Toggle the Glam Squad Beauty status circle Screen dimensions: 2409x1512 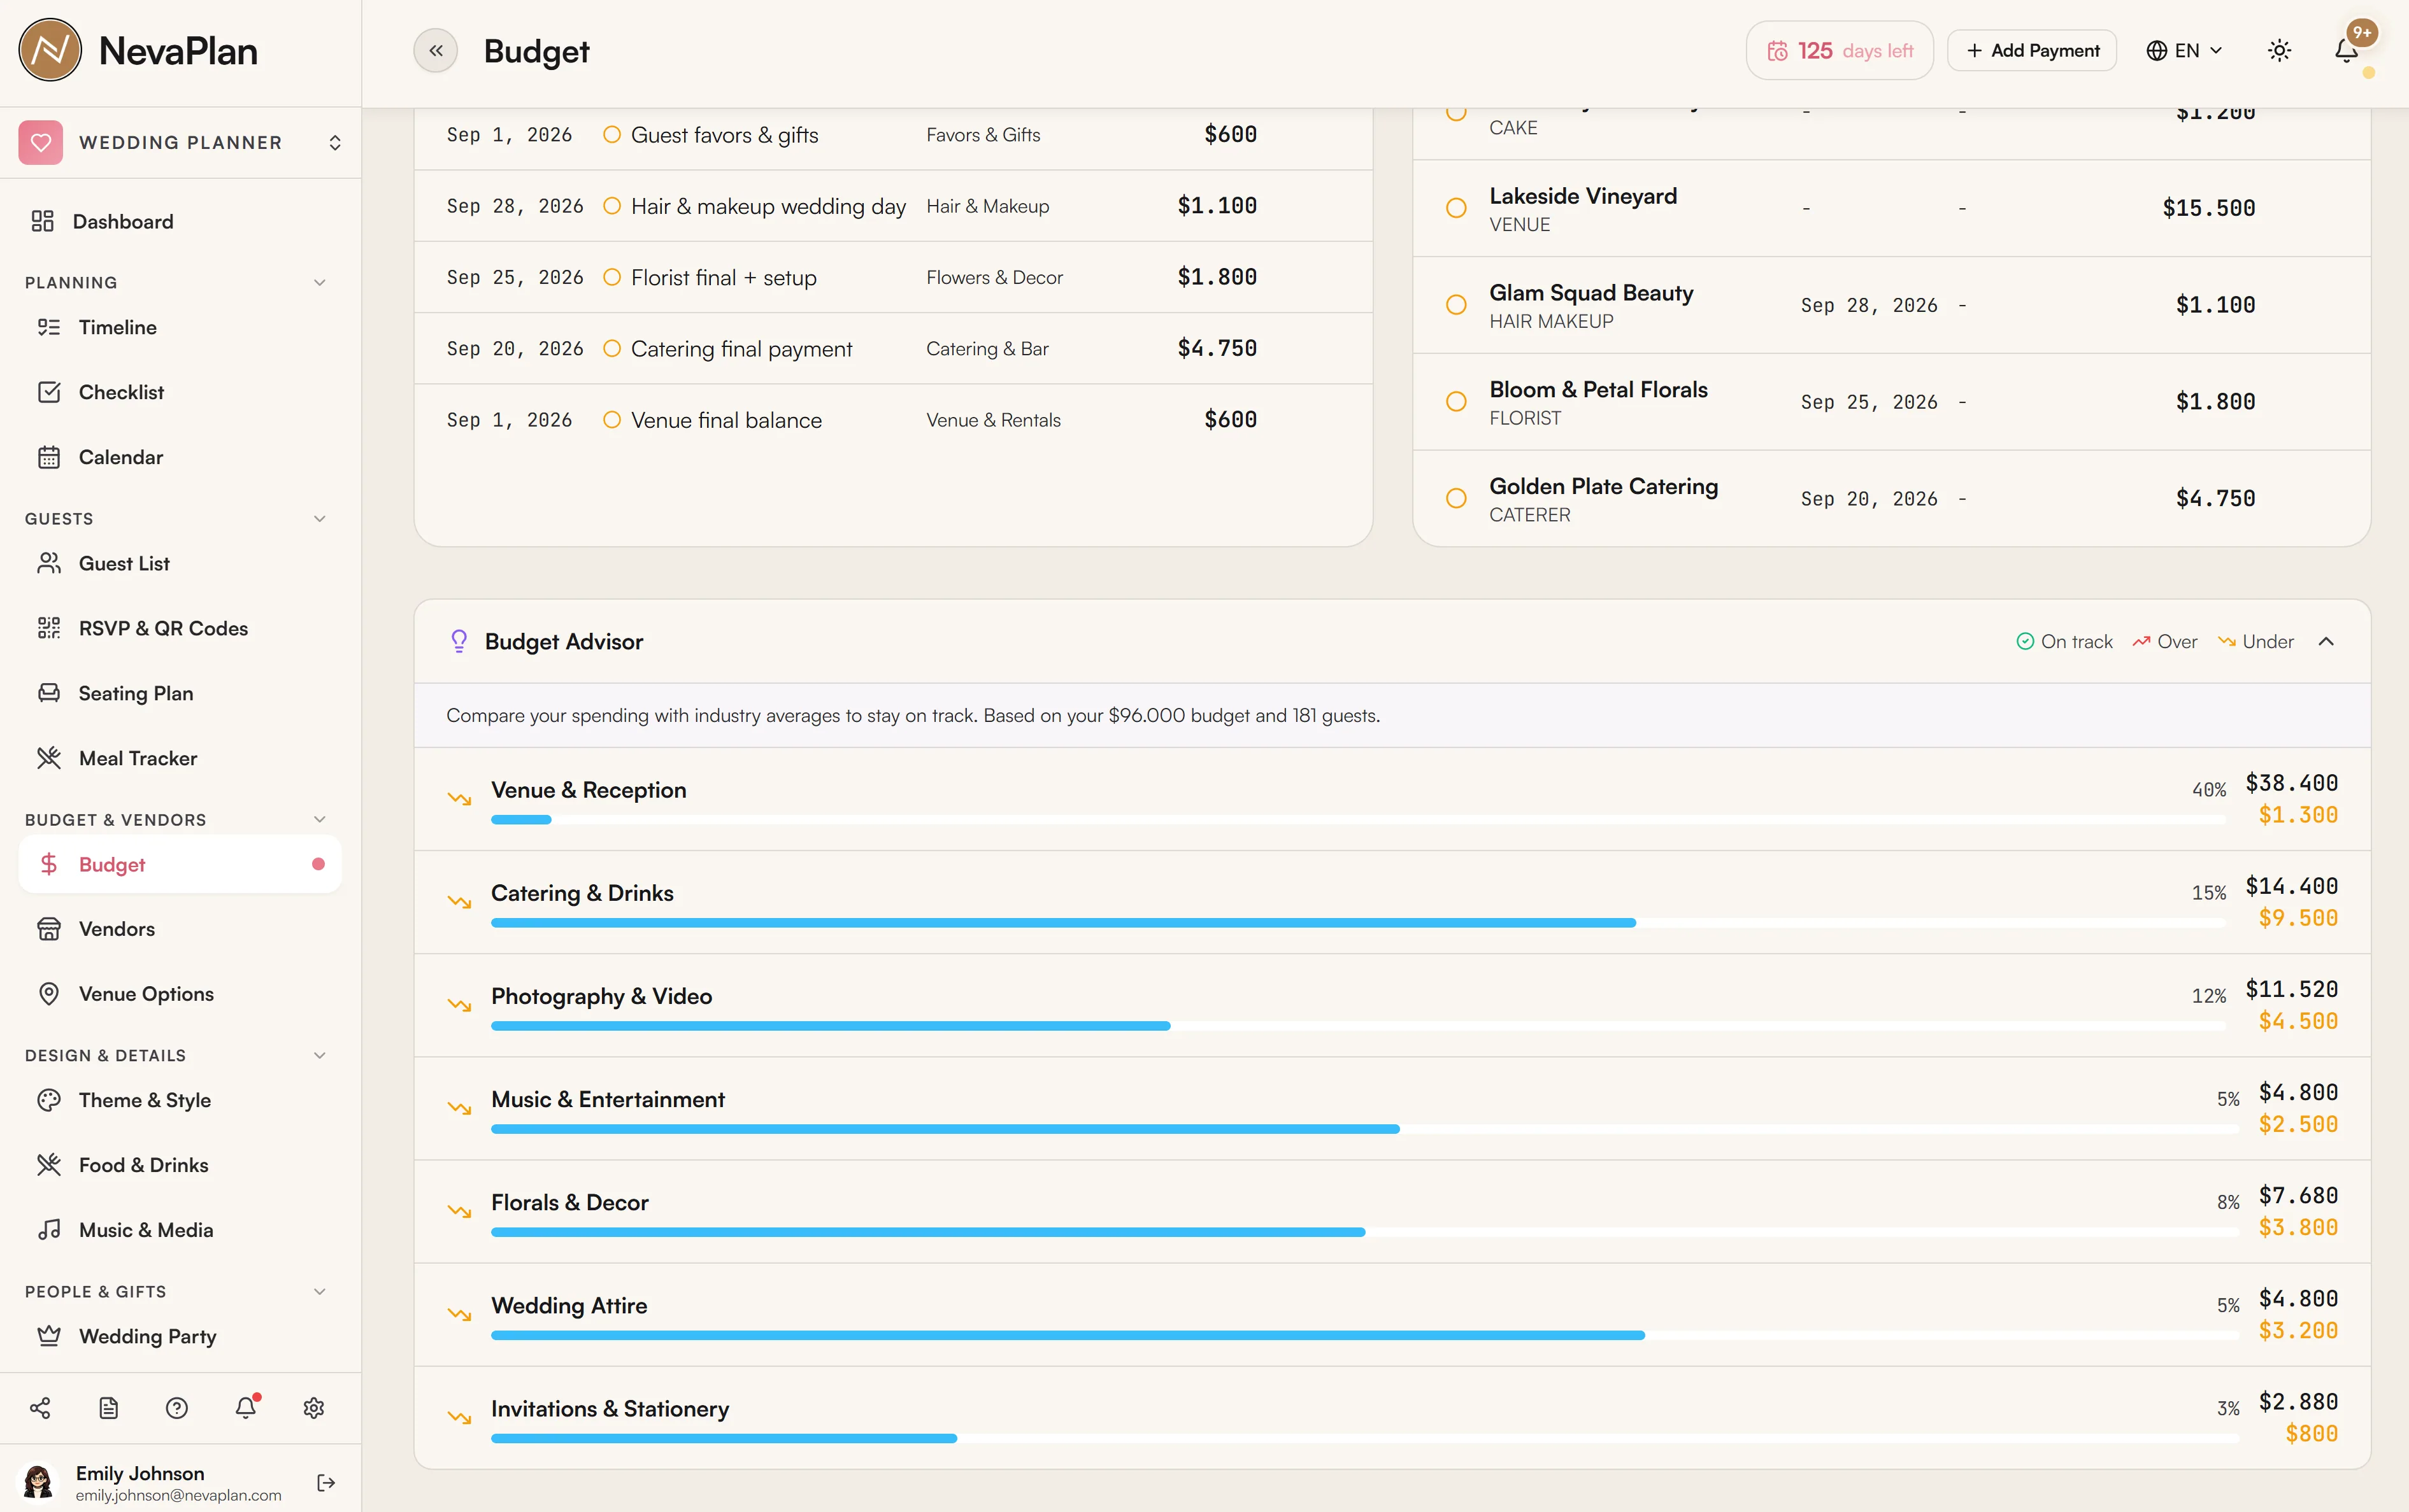1457,305
